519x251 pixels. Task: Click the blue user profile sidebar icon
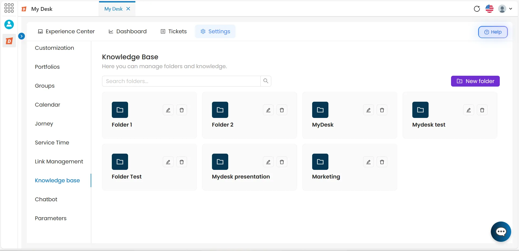coord(9,25)
